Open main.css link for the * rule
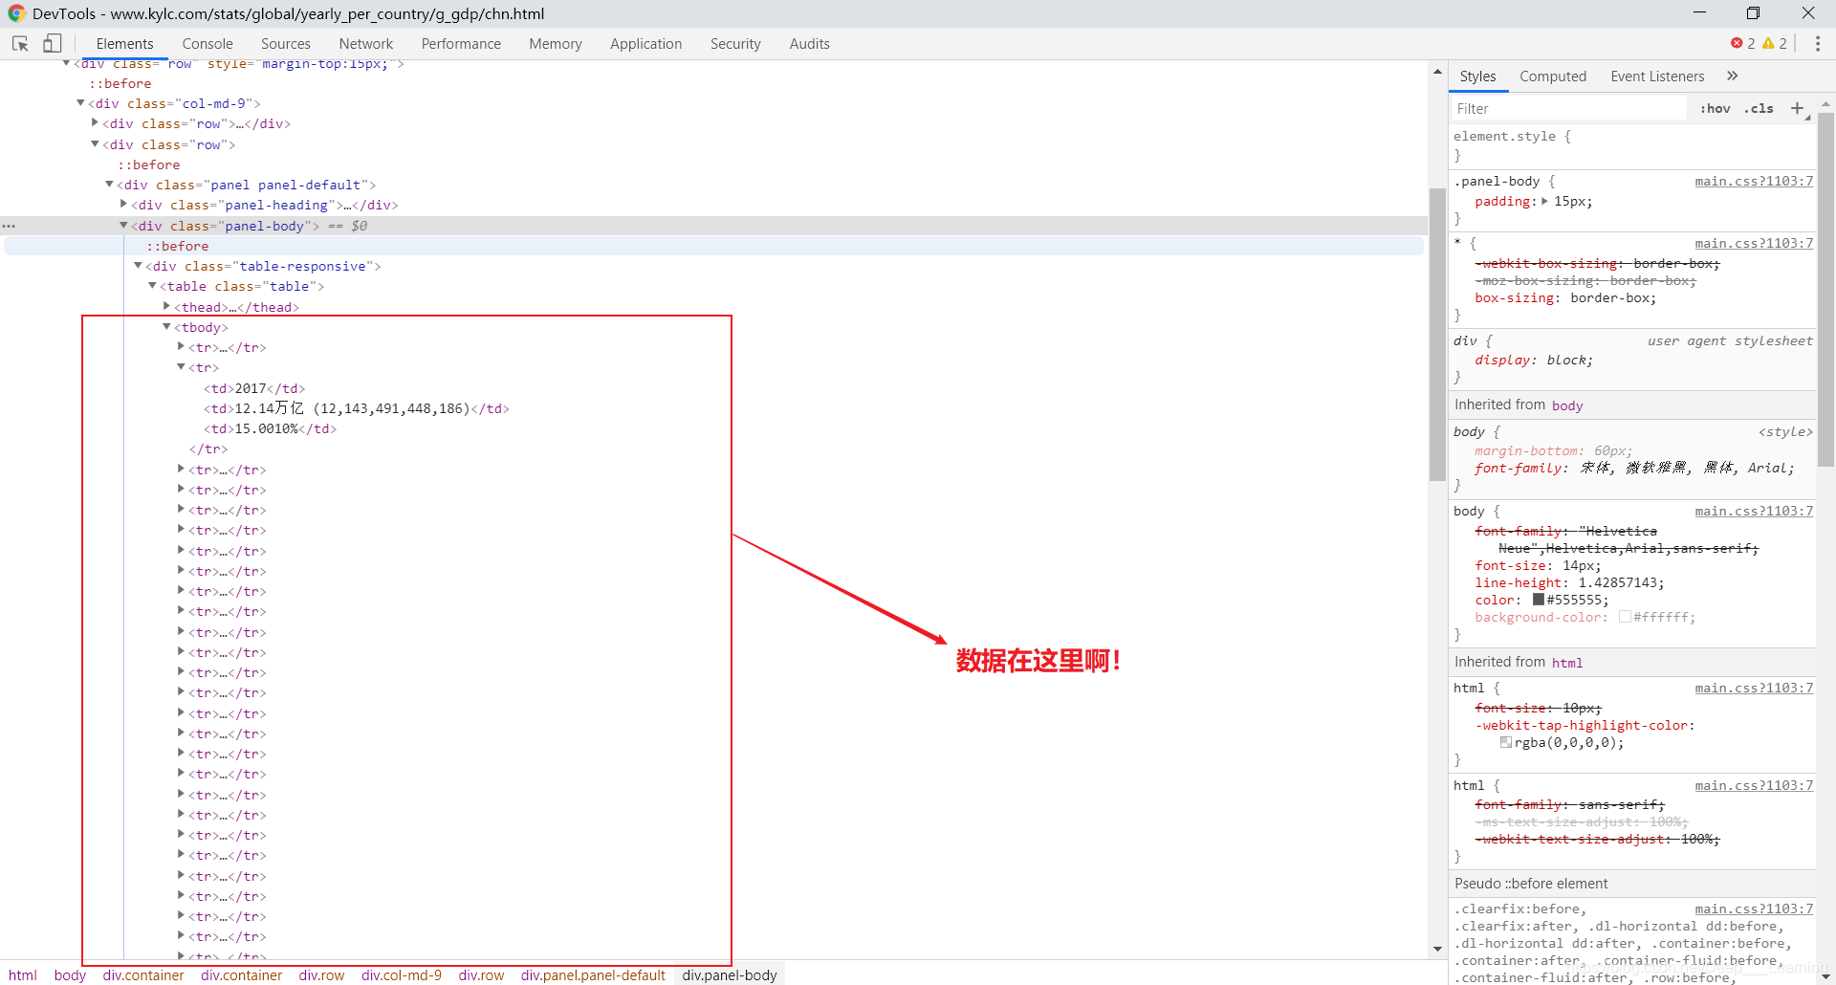1836x985 pixels. coord(1753,244)
